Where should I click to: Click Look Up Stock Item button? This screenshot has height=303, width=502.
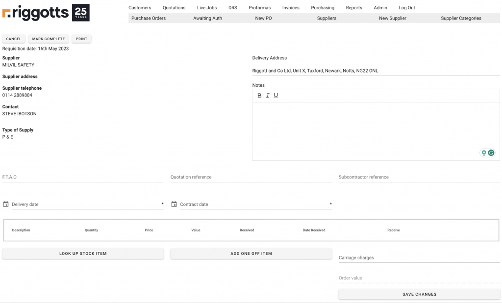pos(83,253)
